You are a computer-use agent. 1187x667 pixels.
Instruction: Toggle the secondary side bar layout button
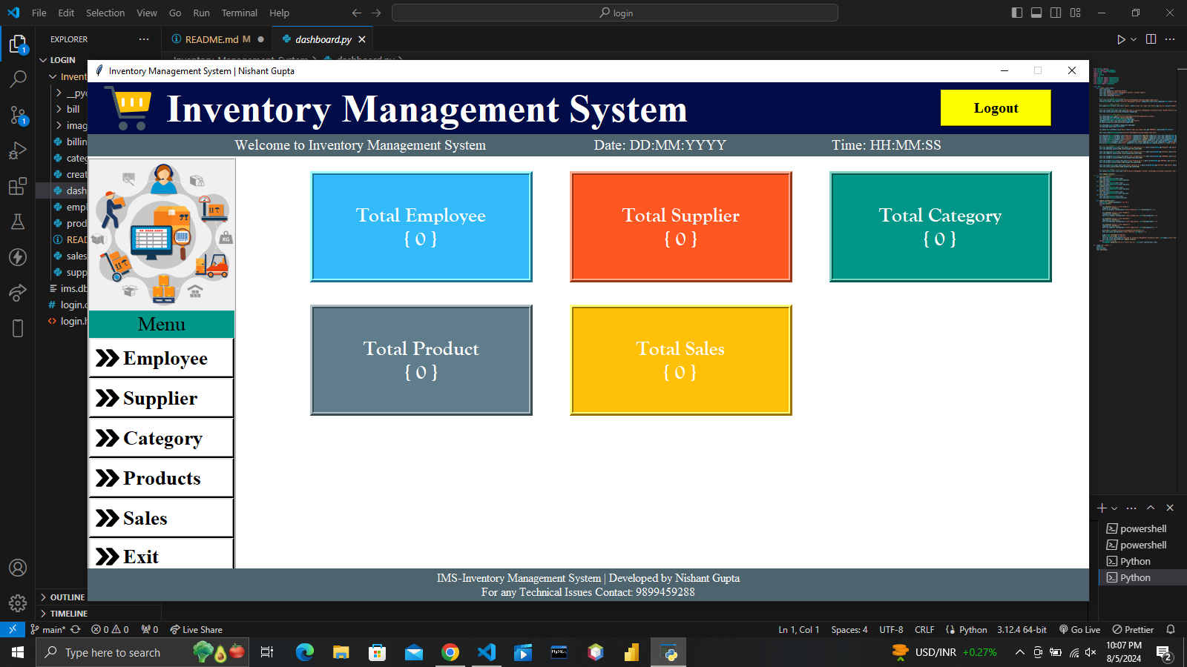[x=1056, y=13]
